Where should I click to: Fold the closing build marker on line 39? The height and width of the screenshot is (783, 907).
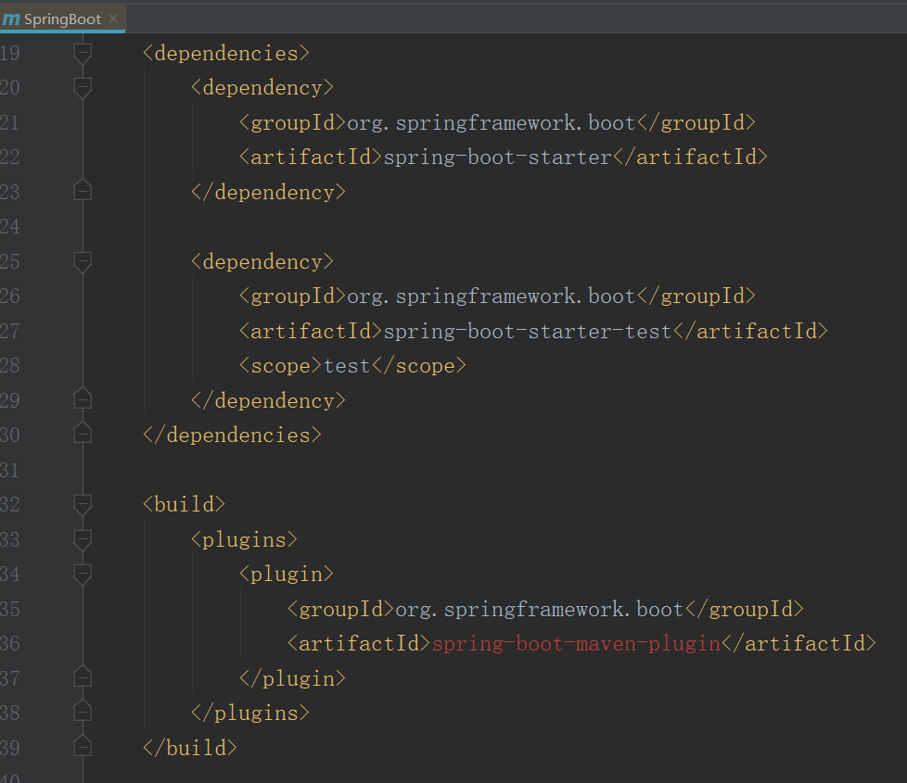83,747
